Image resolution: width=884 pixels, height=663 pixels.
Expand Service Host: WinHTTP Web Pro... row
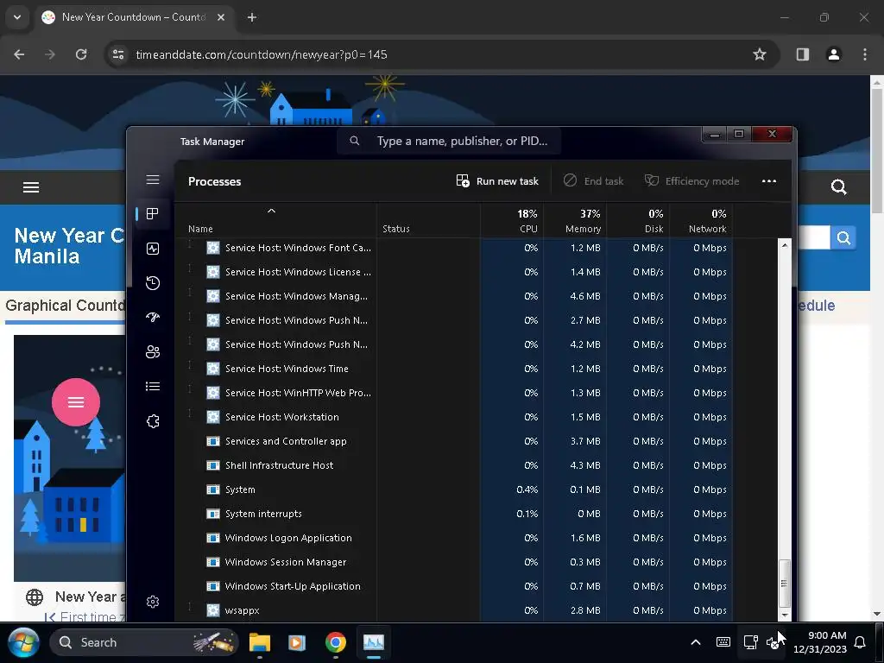(x=190, y=389)
